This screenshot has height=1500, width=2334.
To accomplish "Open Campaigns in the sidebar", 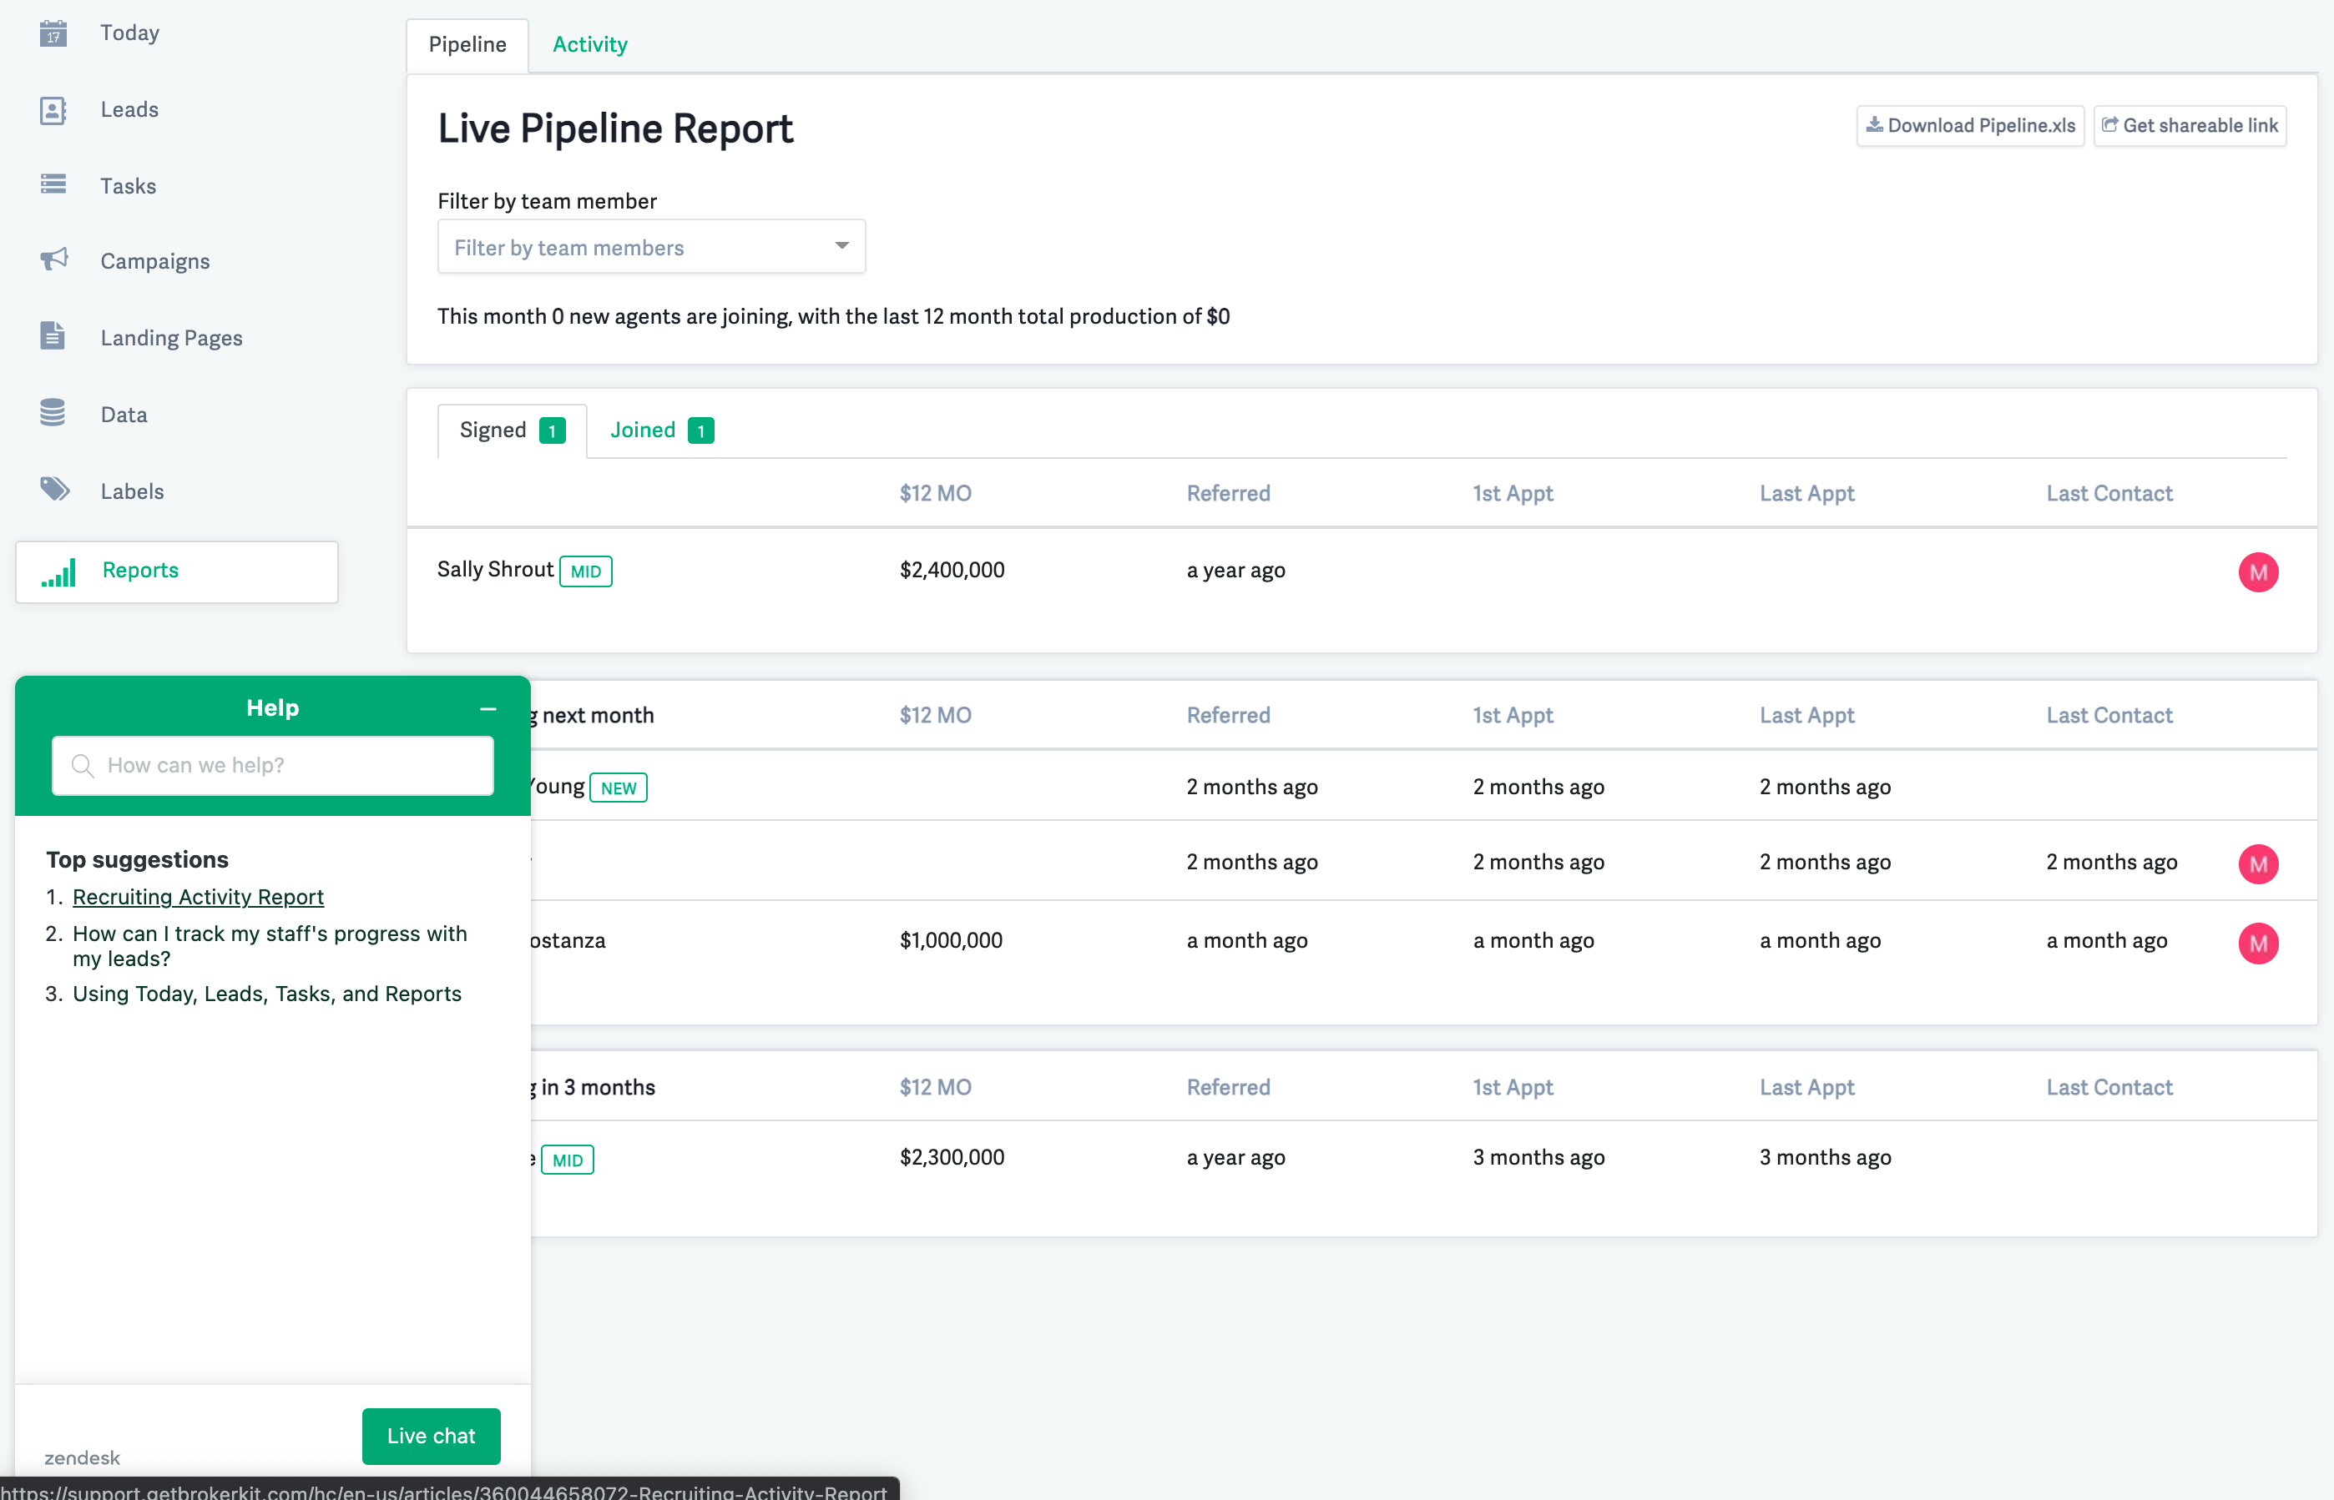I will (x=155, y=261).
